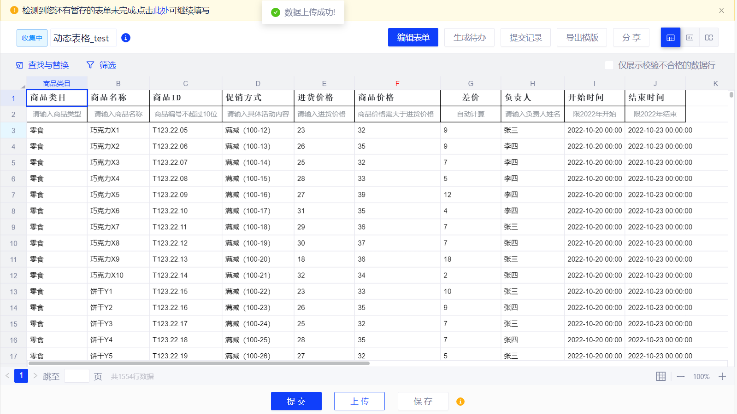Go to next page using right arrow
The image size is (737, 414).
pos(35,376)
